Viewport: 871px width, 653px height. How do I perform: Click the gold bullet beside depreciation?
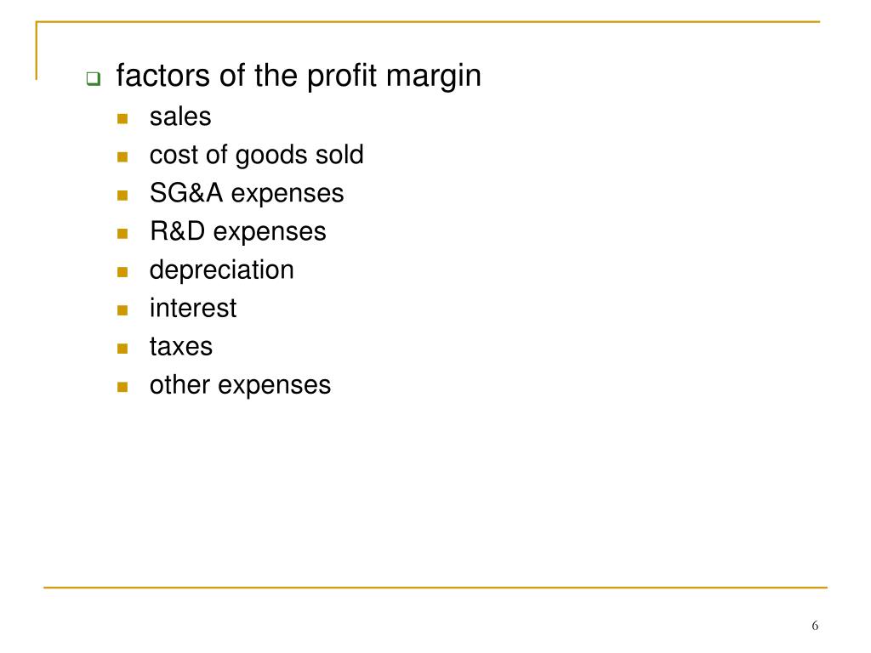(x=122, y=272)
